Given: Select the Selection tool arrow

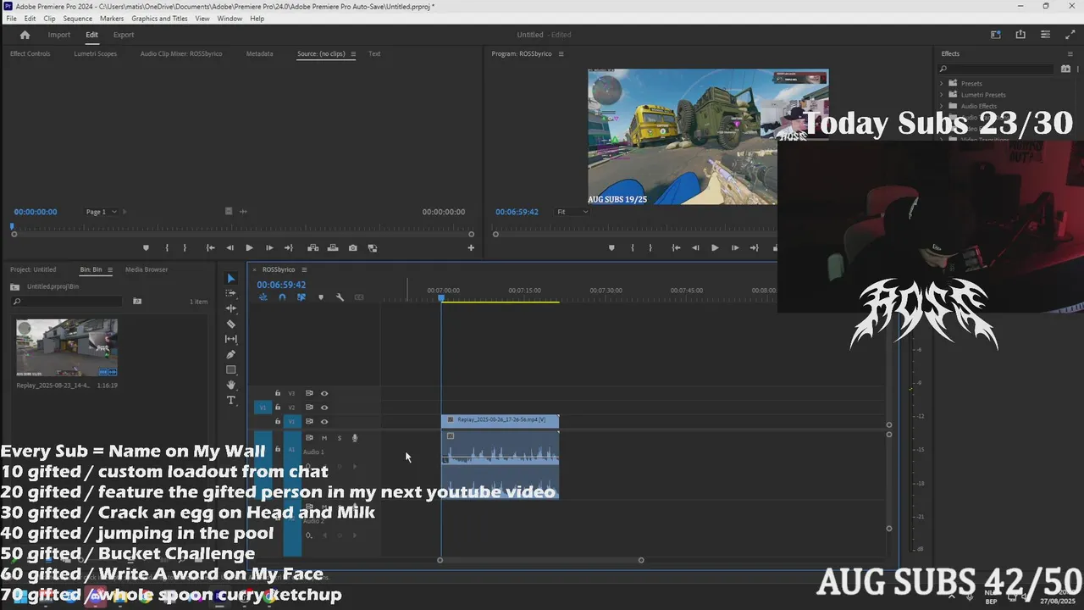Looking at the screenshot, I should point(230,278).
